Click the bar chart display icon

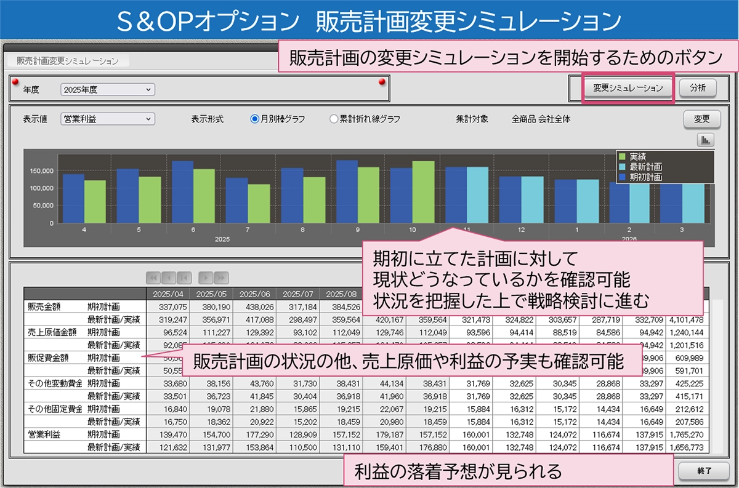pyautogui.click(x=705, y=140)
